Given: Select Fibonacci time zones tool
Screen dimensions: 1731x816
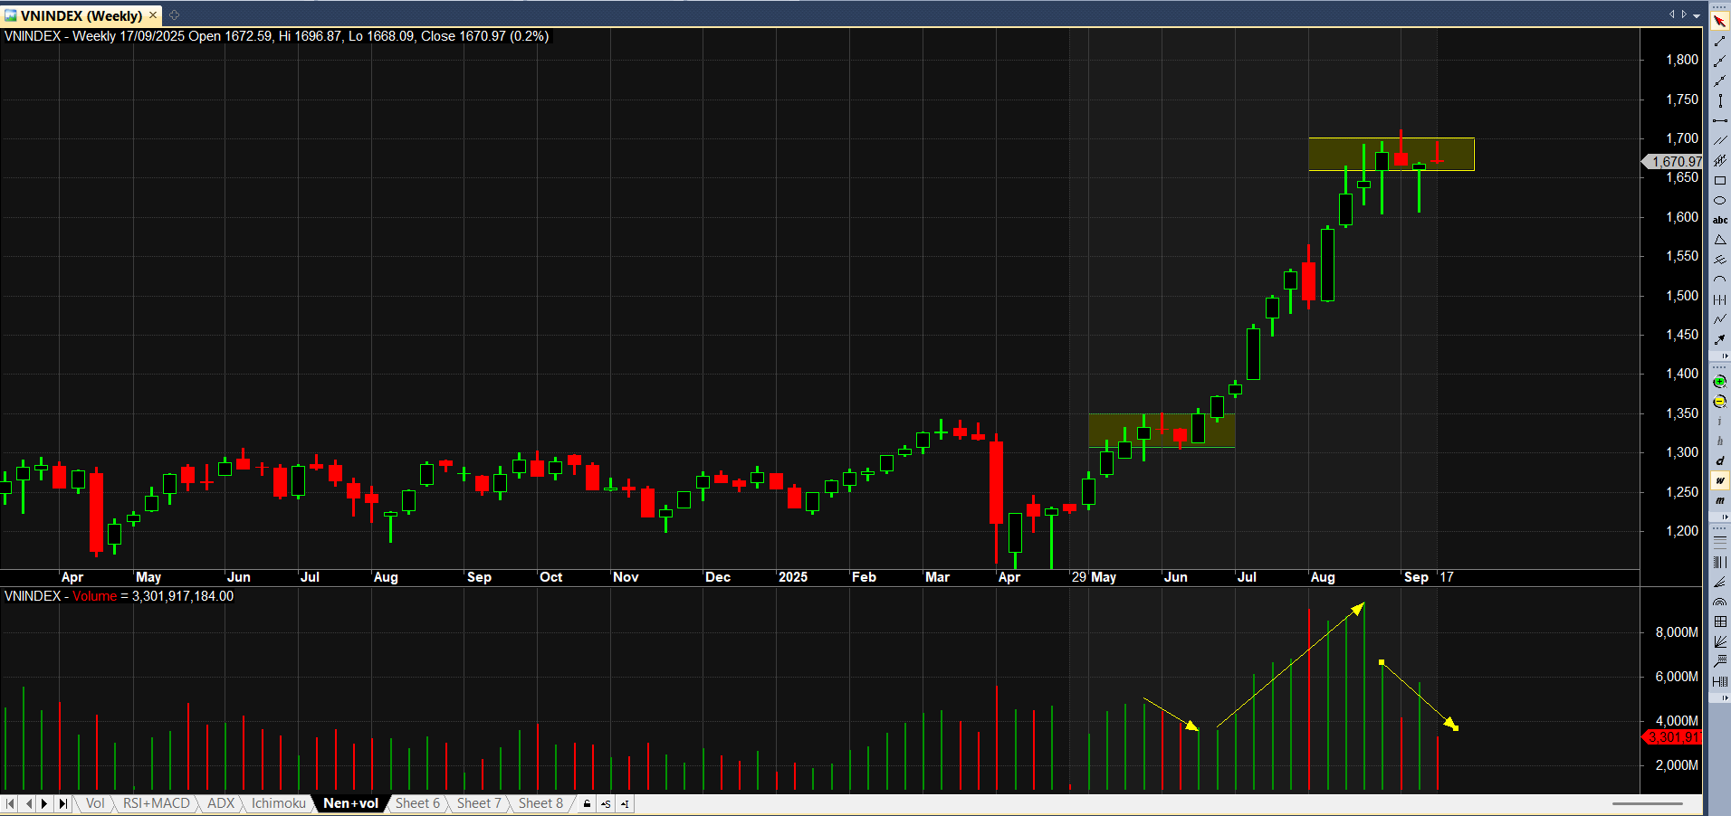Looking at the screenshot, I should [x=1720, y=562].
